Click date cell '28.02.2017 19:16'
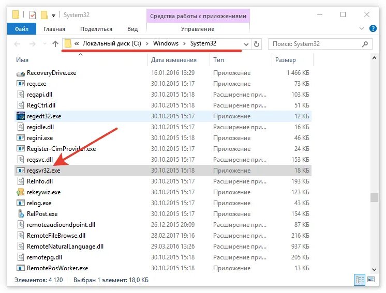 [173, 235]
